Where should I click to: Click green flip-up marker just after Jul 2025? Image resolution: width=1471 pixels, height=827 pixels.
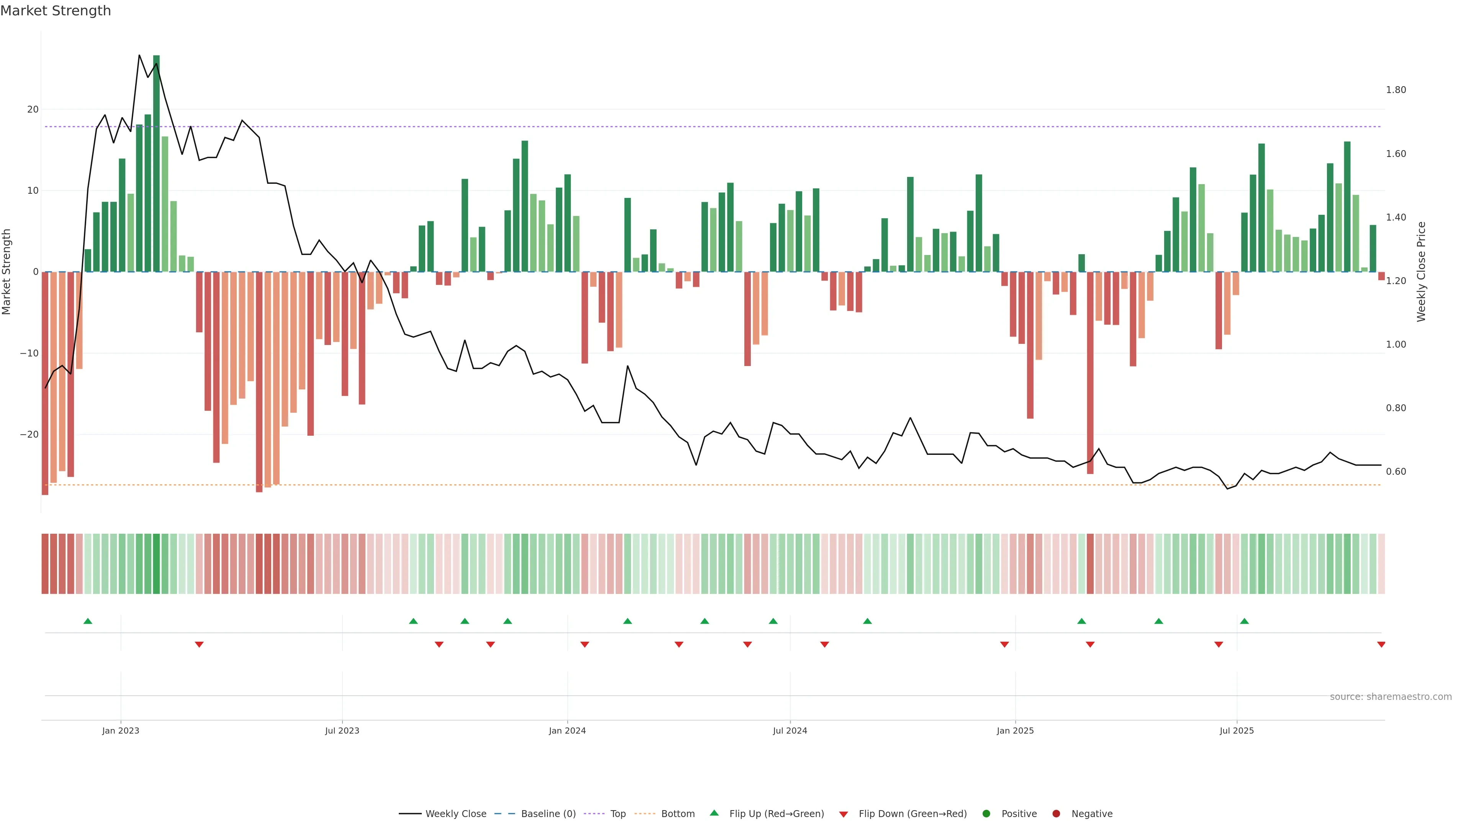coord(1244,621)
